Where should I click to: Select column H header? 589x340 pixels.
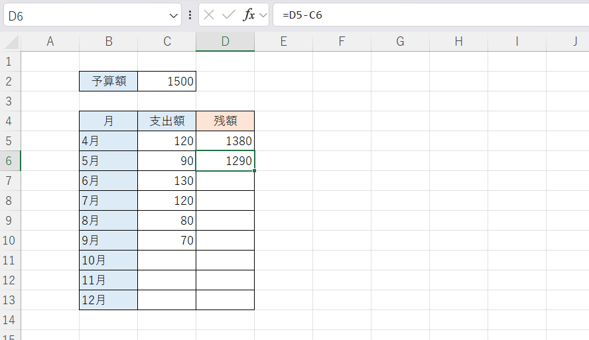(458, 41)
